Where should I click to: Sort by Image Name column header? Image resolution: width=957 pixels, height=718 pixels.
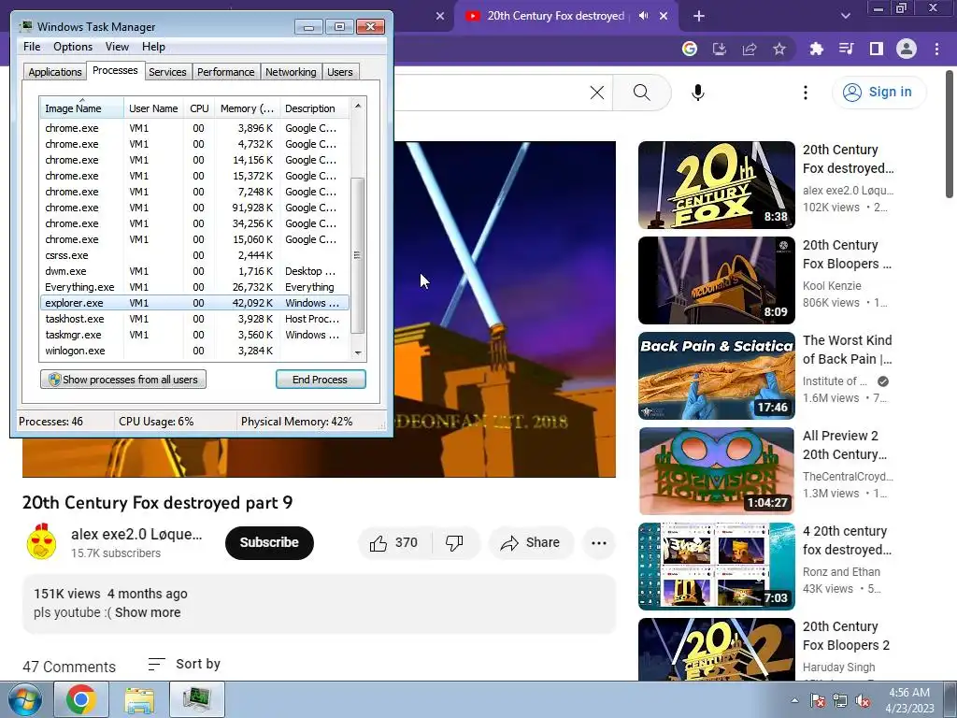pos(82,108)
